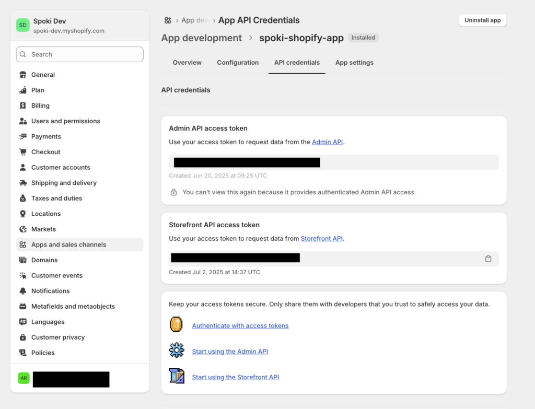Click the Notifications bell icon
The width and height of the screenshot is (535, 409).
pyautogui.click(x=22, y=291)
